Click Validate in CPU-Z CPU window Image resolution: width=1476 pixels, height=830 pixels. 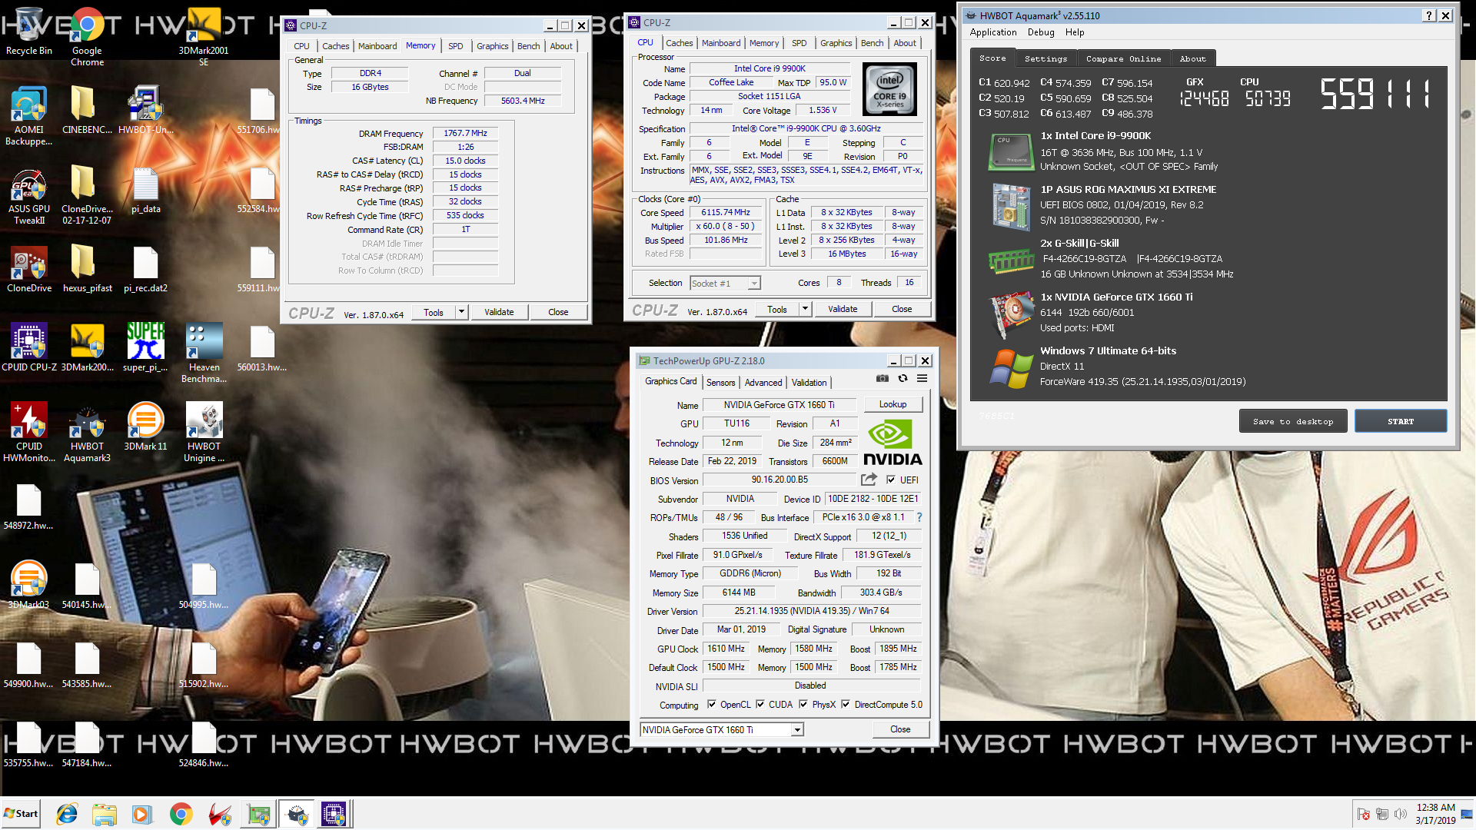843,309
